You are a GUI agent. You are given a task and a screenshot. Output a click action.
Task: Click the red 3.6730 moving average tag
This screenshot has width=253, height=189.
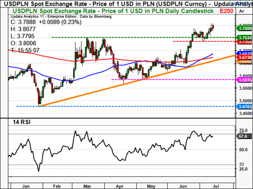245,57
